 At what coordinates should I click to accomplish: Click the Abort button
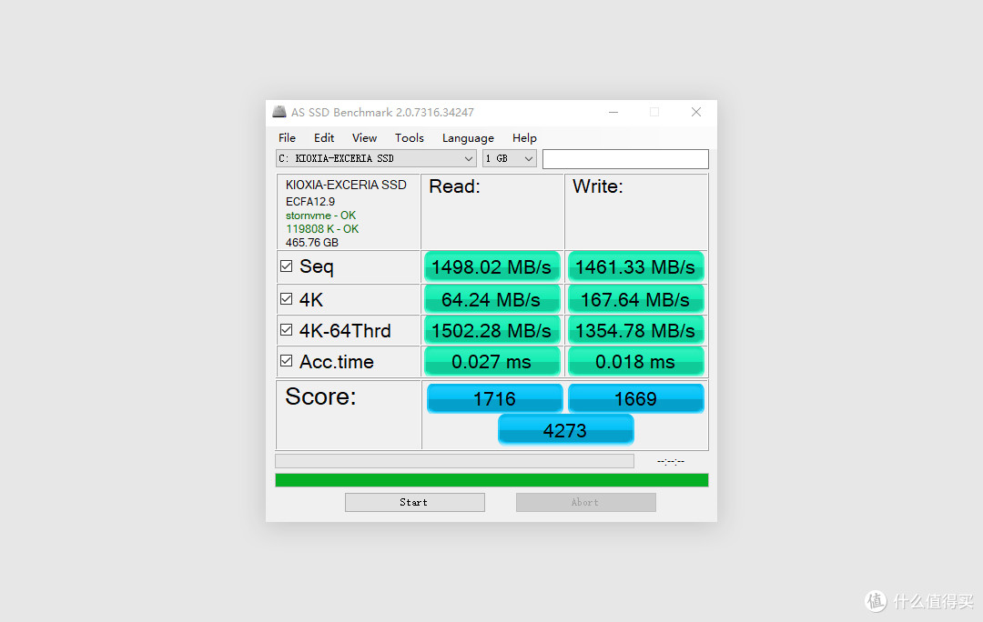[x=585, y=502]
